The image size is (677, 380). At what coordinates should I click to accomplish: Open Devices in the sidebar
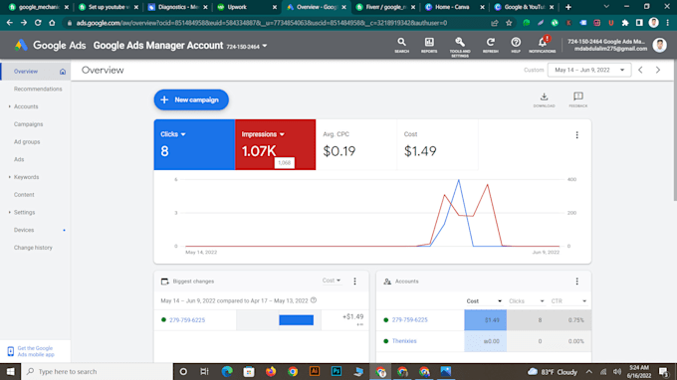(x=24, y=231)
